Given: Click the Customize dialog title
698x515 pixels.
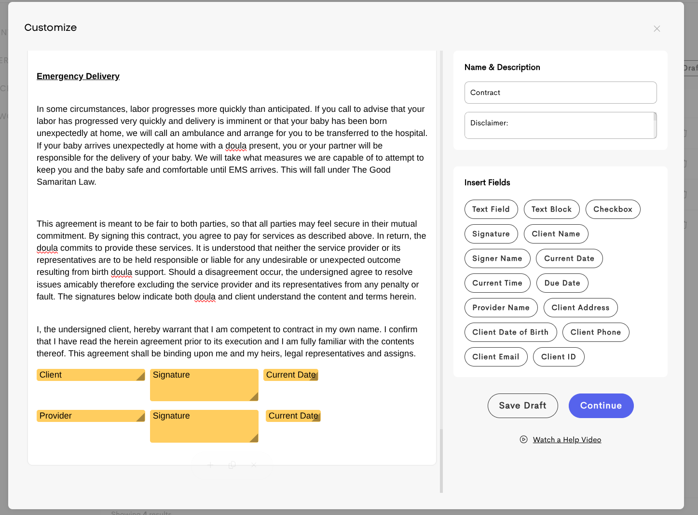Looking at the screenshot, I should click(51, 27).
